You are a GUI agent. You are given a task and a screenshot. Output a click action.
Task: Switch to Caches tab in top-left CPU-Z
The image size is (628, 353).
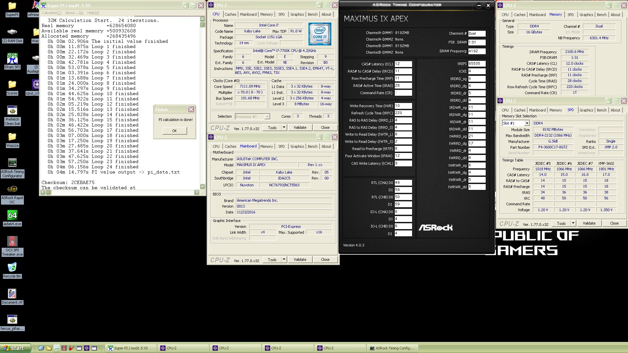coord(230,14)
